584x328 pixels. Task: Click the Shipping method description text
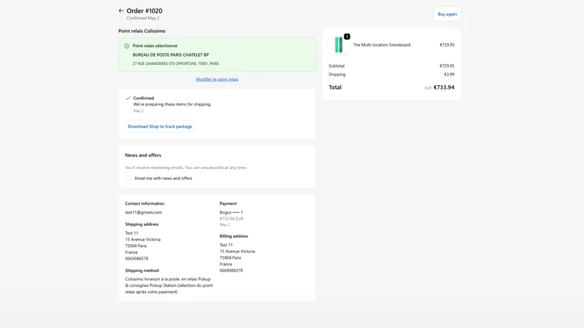[169, 285]
